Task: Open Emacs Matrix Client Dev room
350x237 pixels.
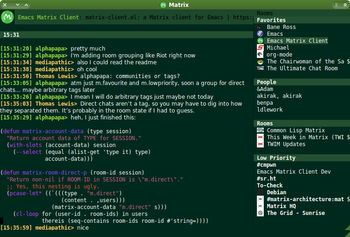Action: point(294,172)
